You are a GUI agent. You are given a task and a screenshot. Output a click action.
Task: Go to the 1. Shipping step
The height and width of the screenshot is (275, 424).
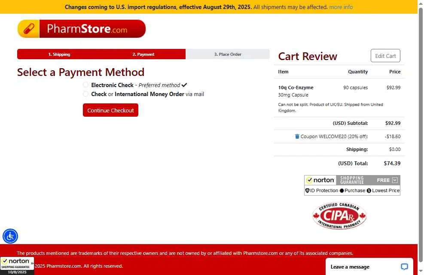click(59, 54)
